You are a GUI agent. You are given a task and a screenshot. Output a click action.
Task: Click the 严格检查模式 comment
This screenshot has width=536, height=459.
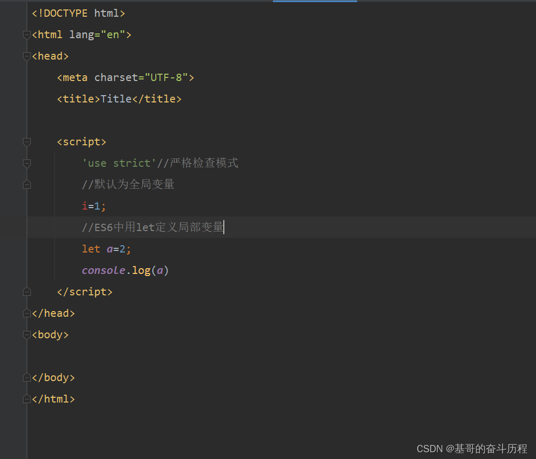pyautogui.click(x=198, y=163)
